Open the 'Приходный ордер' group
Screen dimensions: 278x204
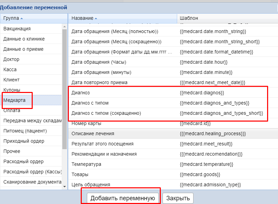[24, 141]
